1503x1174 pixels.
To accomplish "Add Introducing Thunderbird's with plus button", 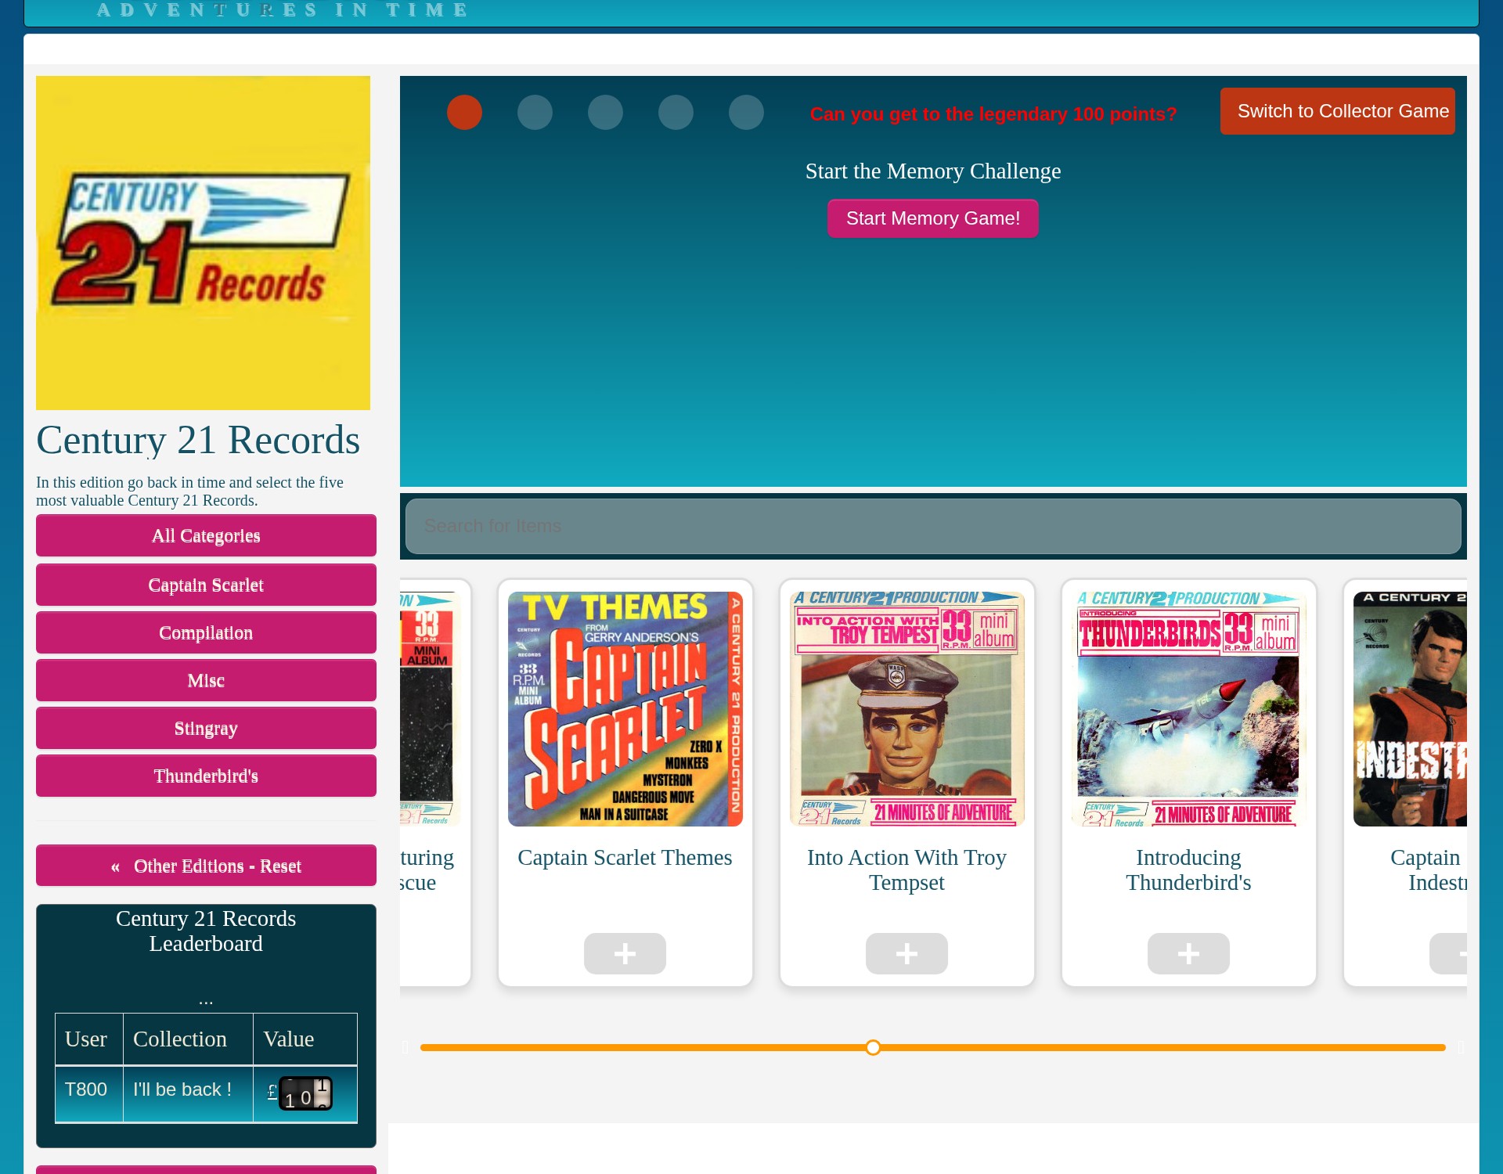I will click(x=1188, y=953).
